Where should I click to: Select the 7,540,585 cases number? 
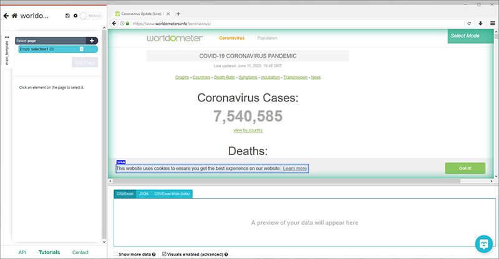[248, 116]
